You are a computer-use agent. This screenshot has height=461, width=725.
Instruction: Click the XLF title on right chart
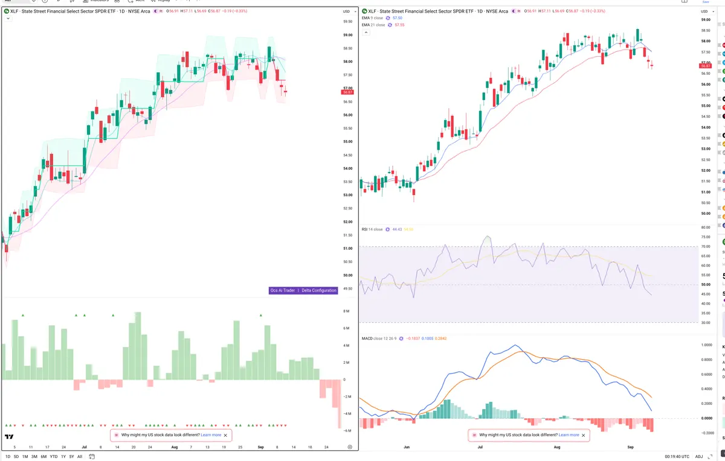tap(439, 11)
